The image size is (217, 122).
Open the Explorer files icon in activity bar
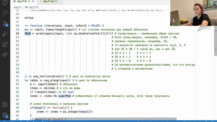point(5,3)
